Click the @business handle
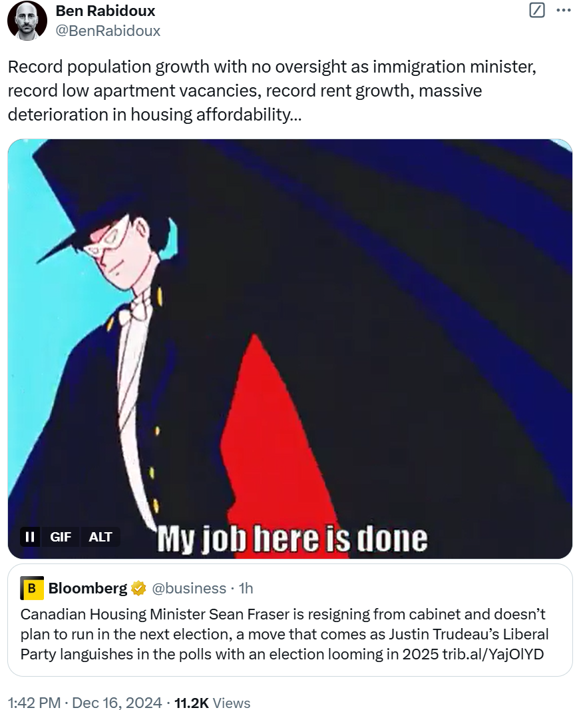 [x=189, y=588]
